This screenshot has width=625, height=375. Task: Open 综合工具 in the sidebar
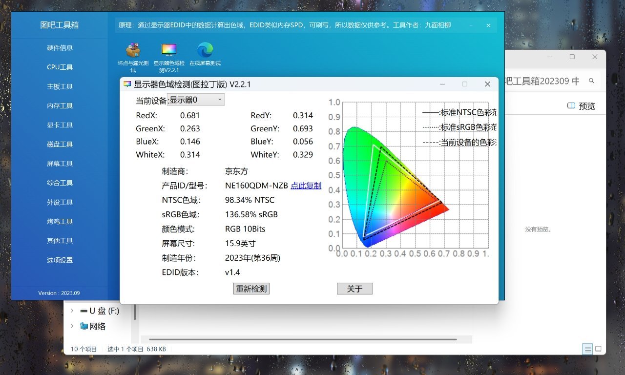[60, 183]
